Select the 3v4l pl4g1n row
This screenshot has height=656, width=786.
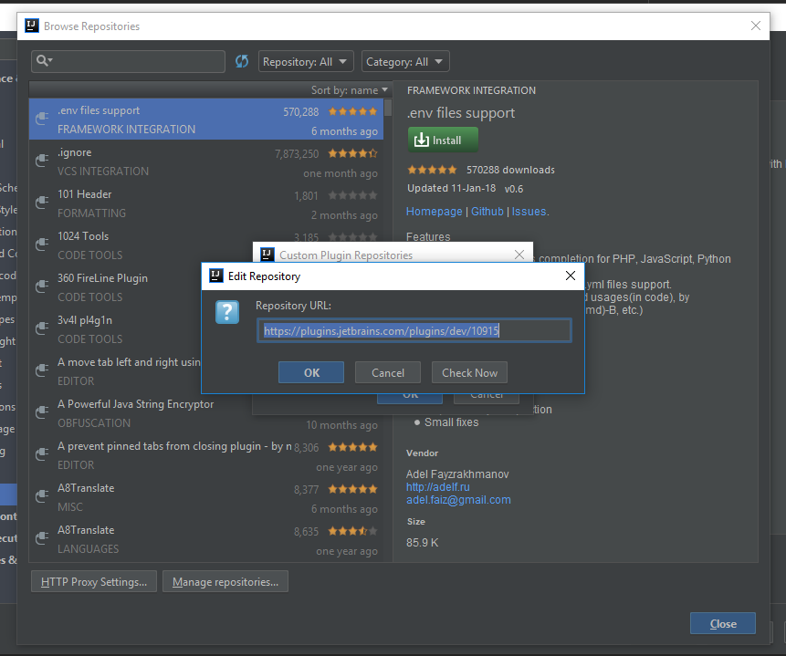pos(115,329)
